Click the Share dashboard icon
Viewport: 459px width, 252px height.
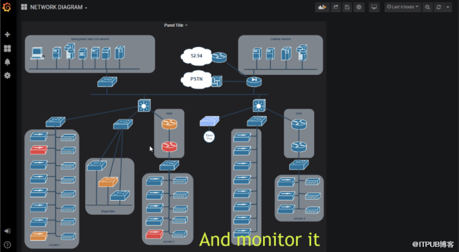tap(336, 7)
